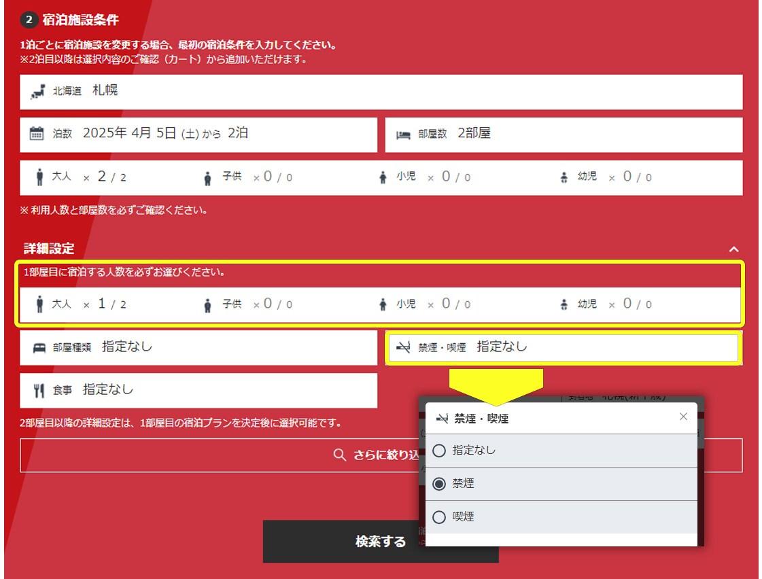Click the 北海道 札幌 destination field
This screenshot has height=579, width=762.
pos(381,92)
